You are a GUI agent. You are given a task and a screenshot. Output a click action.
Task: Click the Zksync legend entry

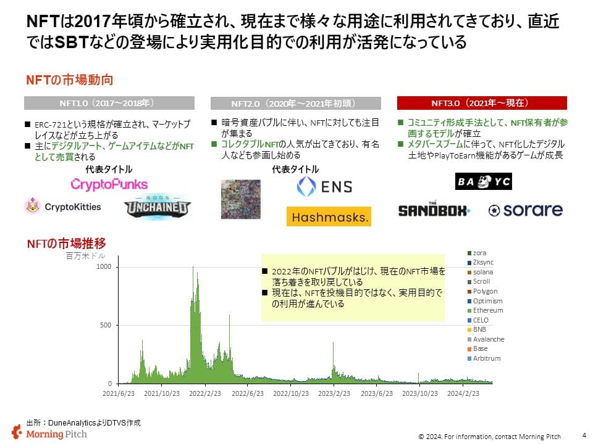pyautogui.click(x=481, y=263)
